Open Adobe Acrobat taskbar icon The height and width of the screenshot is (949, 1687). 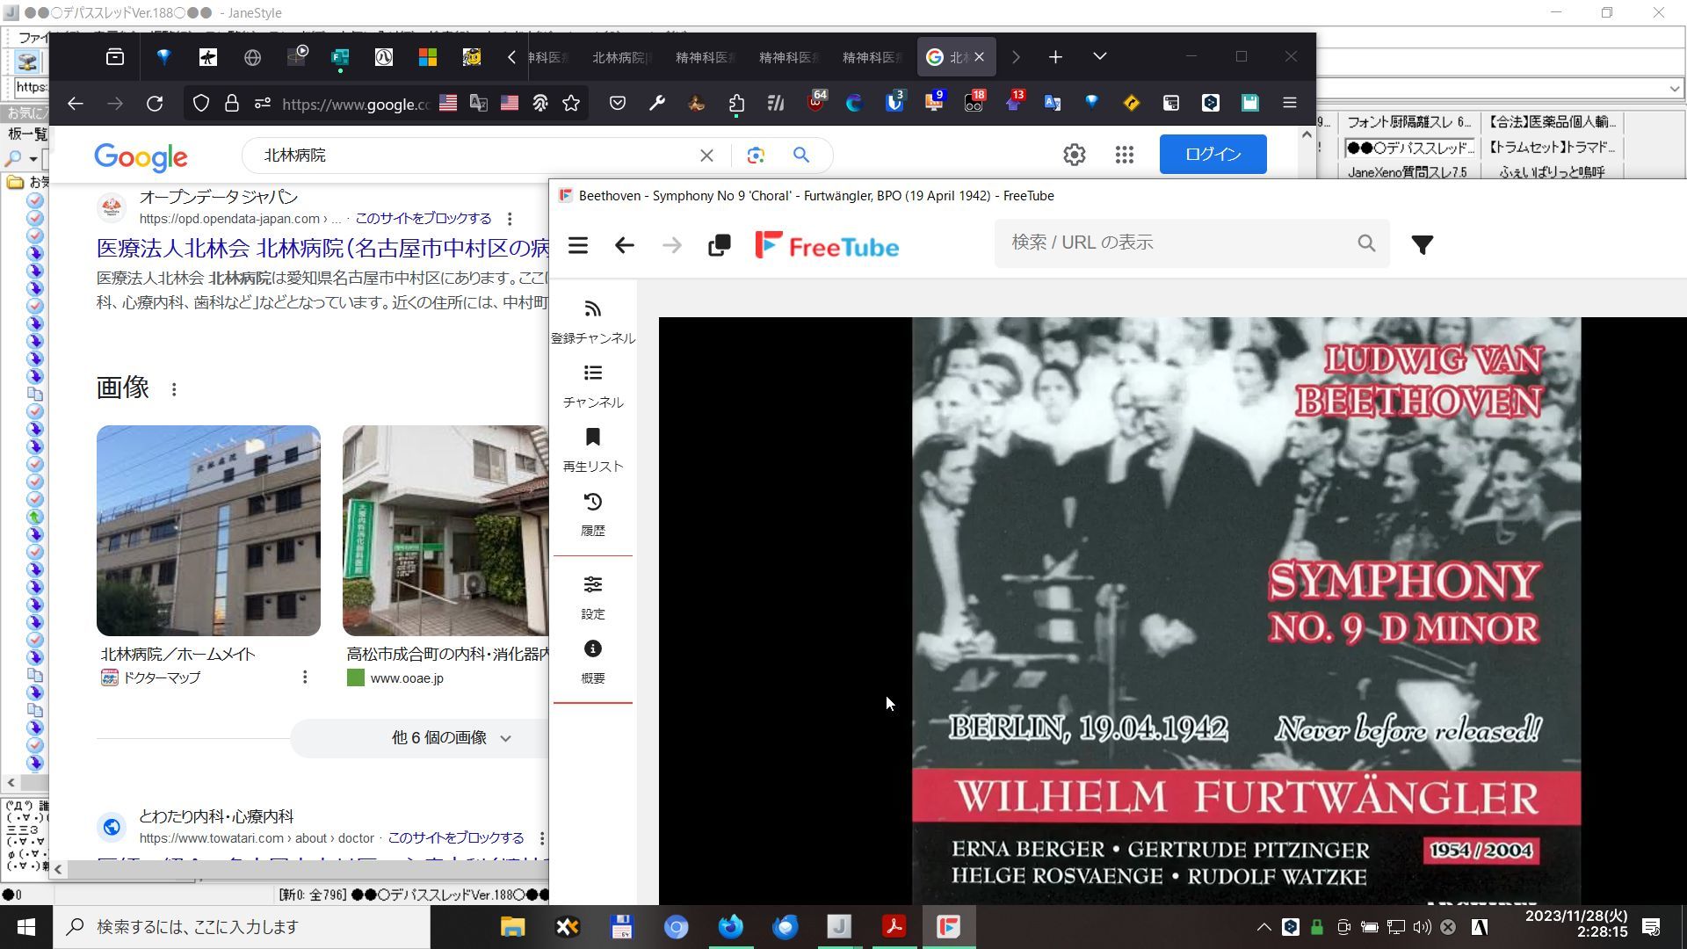[x=894, y=927]
